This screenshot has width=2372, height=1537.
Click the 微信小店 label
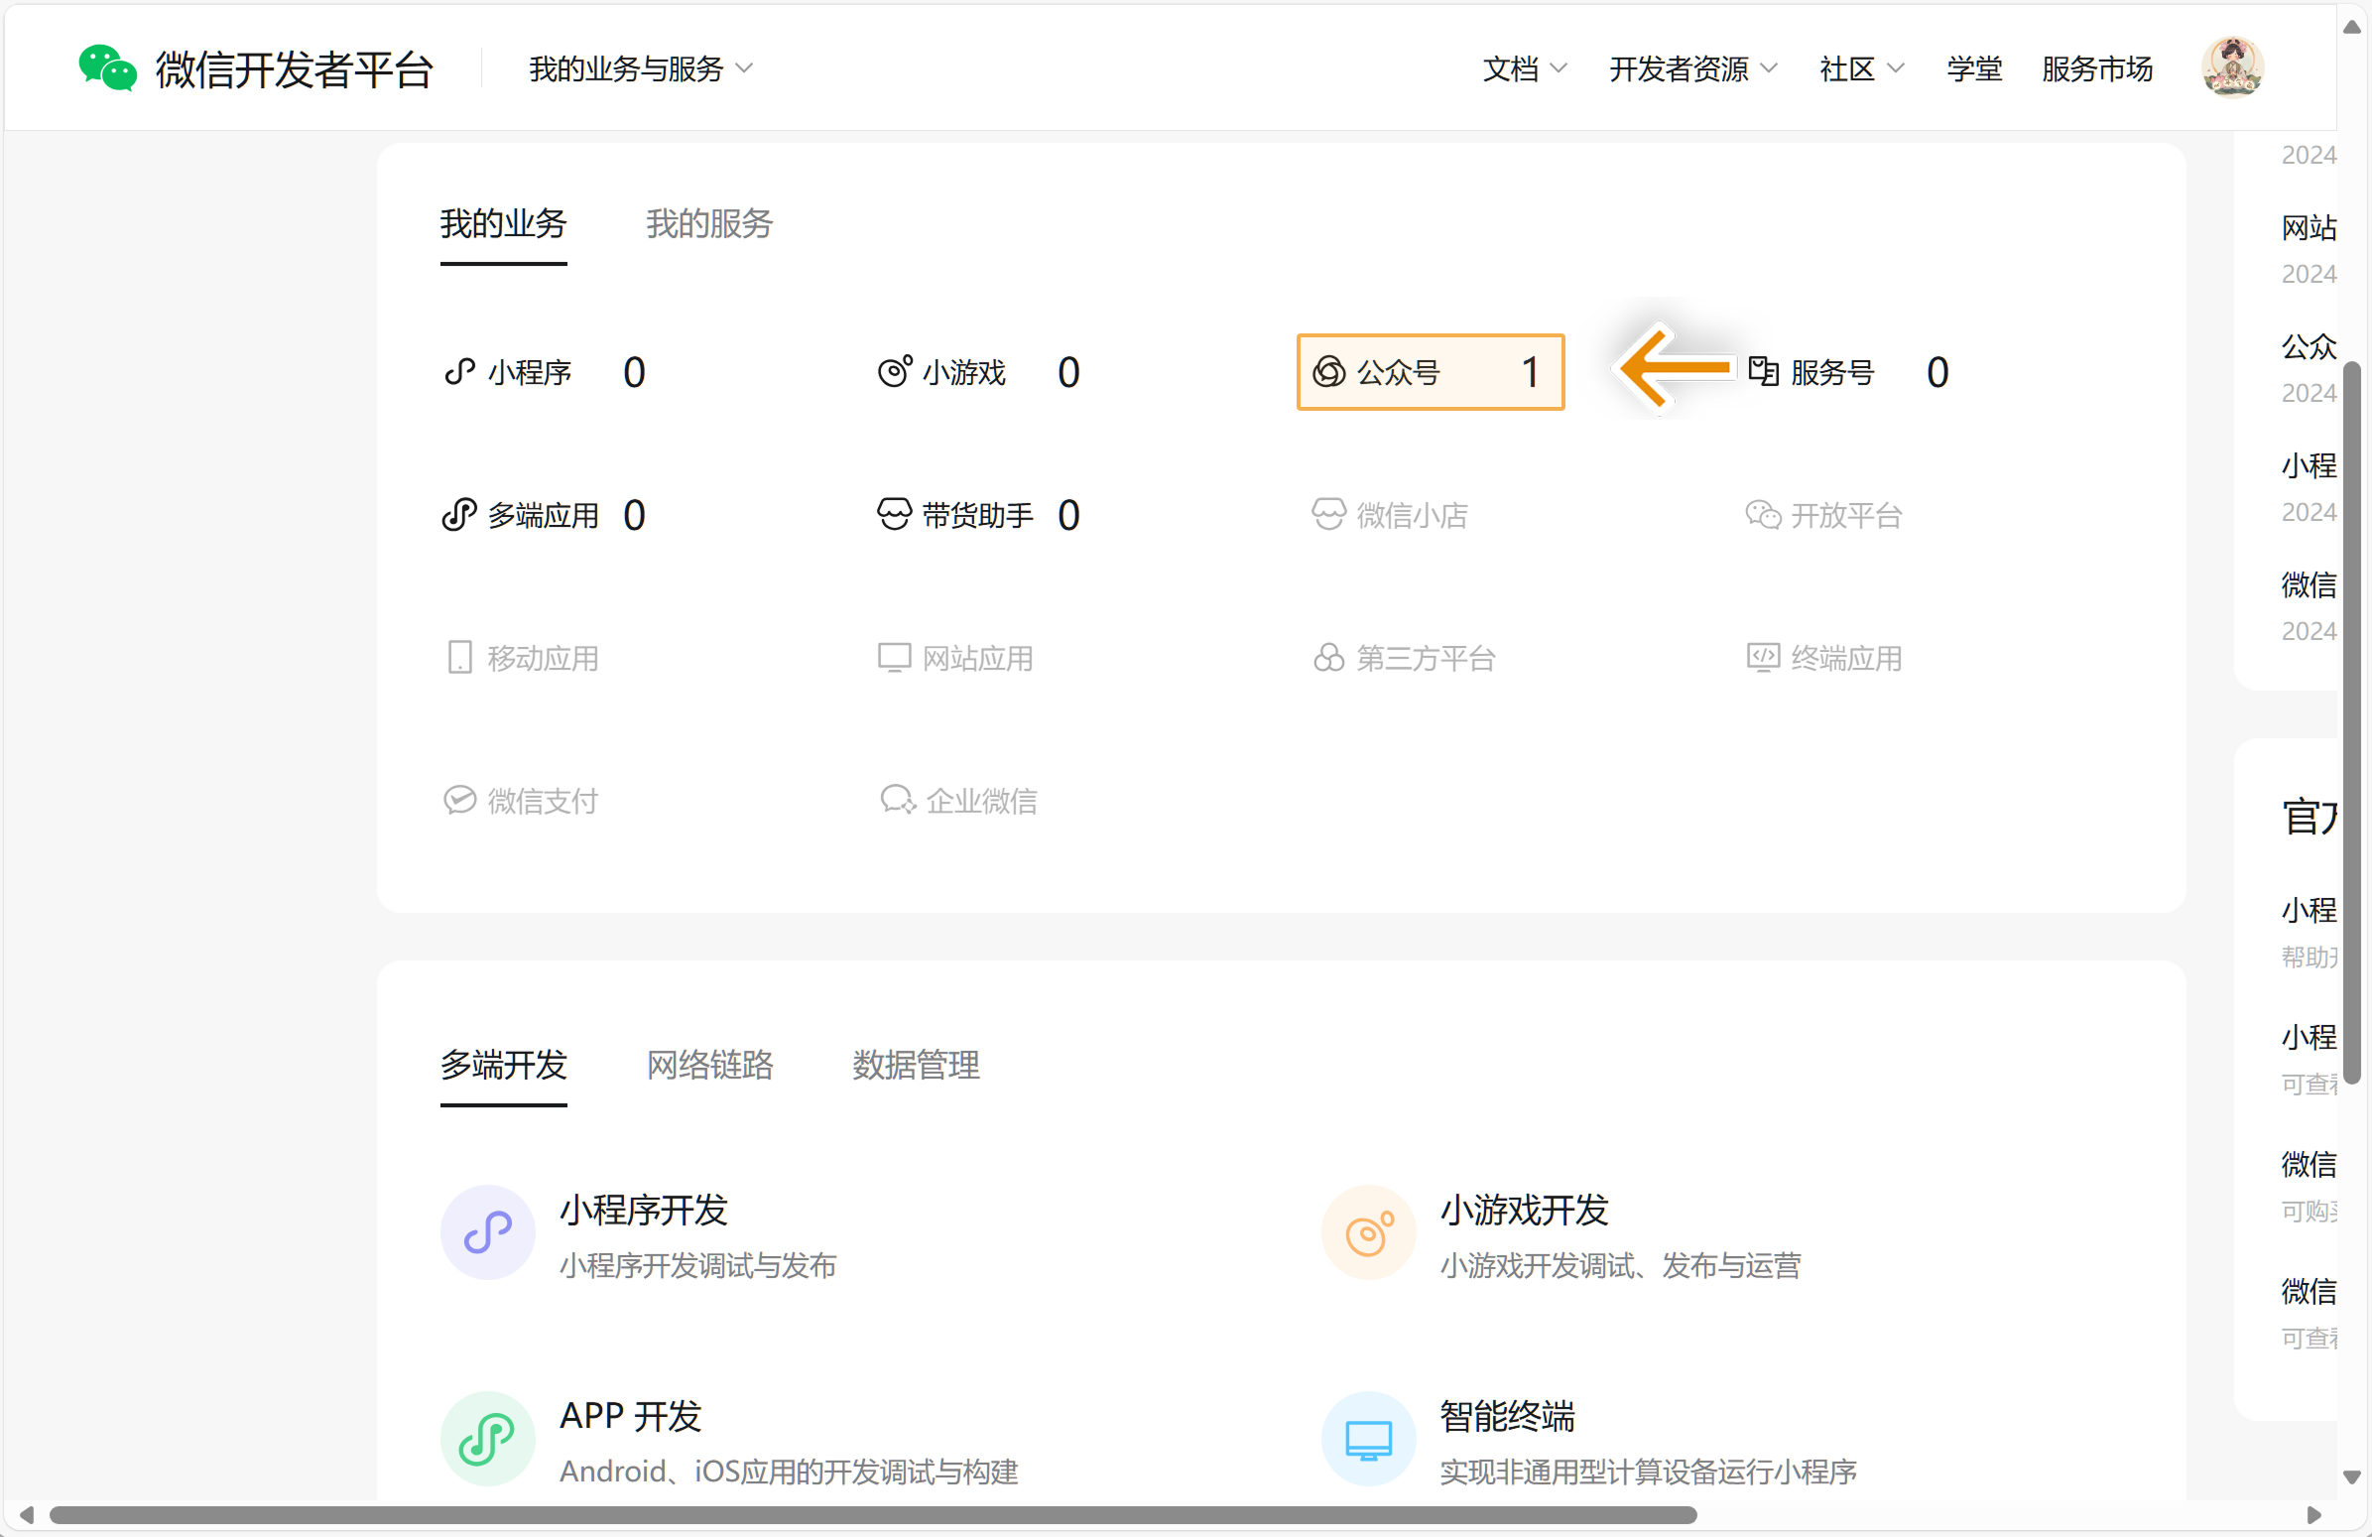click(x=1413, y=515)
